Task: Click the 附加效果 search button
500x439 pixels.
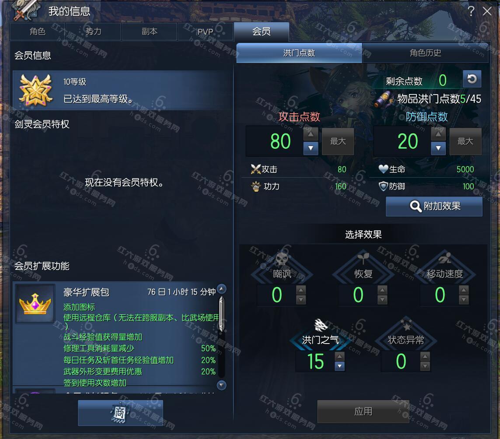Action: (434, 207)
